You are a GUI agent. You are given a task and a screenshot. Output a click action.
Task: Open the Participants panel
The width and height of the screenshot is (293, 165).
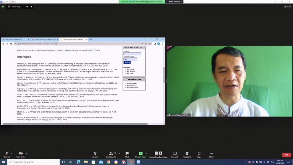[111, 154]
